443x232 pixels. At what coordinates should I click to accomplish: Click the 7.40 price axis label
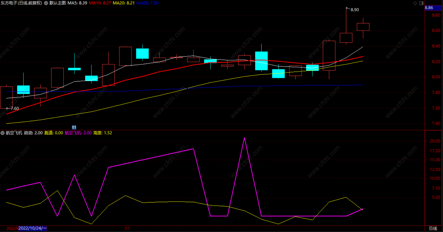(436, 123)
